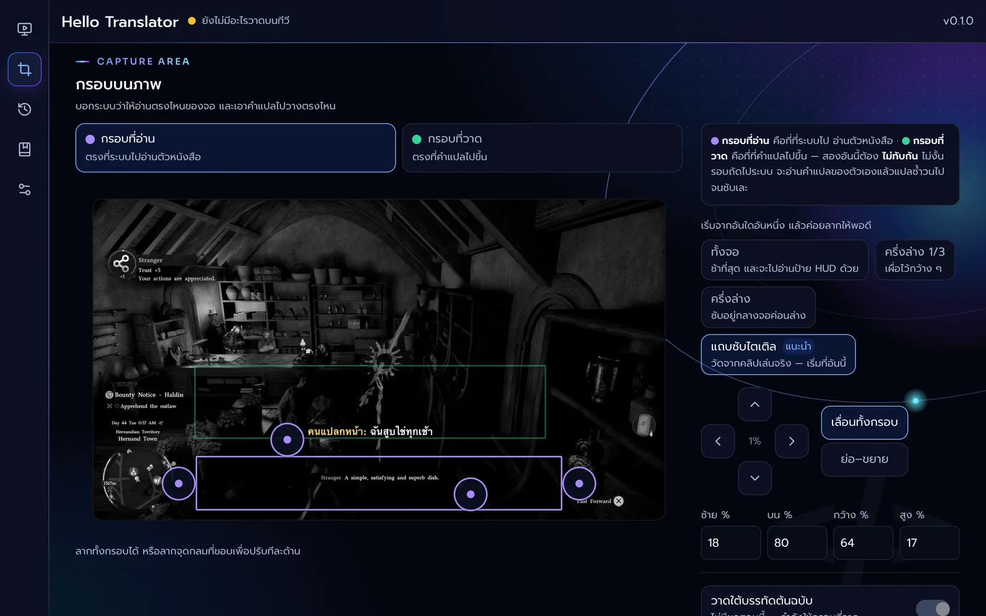Image resolution: width=986 pixels, height=616 pixels.
Task: Choose the ทั้งจอ preset
Action: [x=784, y=260]
